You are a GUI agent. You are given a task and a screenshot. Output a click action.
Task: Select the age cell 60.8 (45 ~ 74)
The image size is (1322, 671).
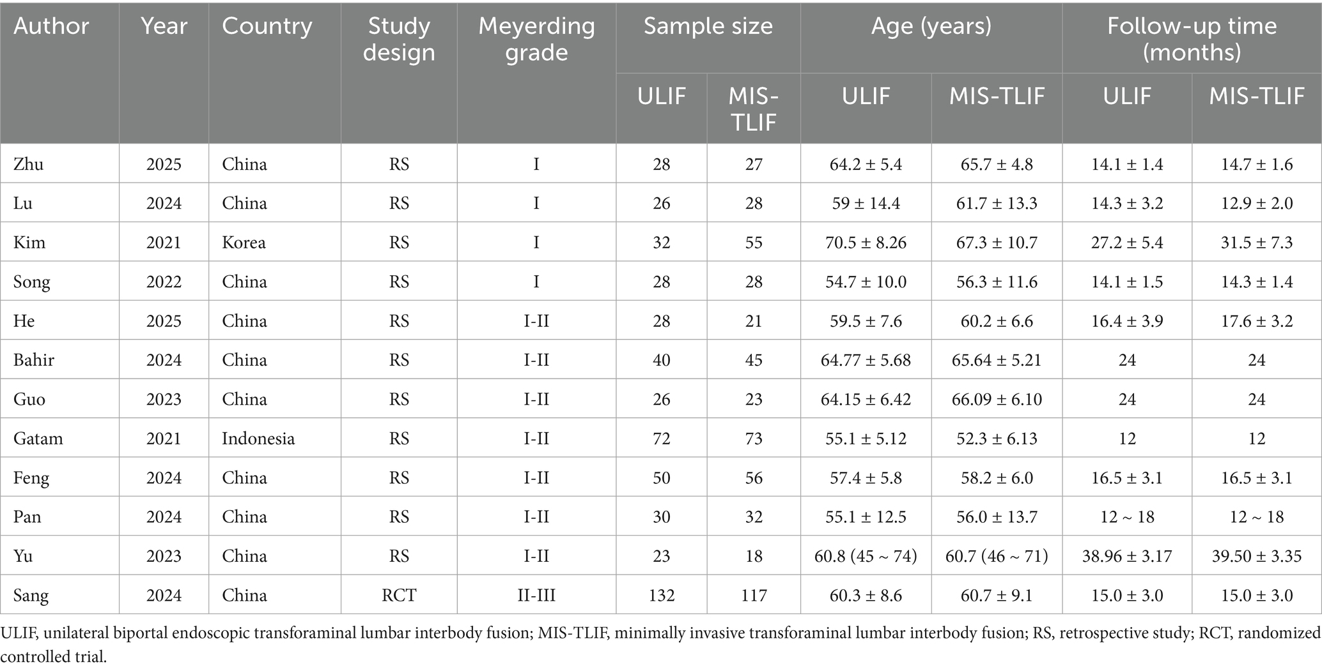click(x=866, y=556)
